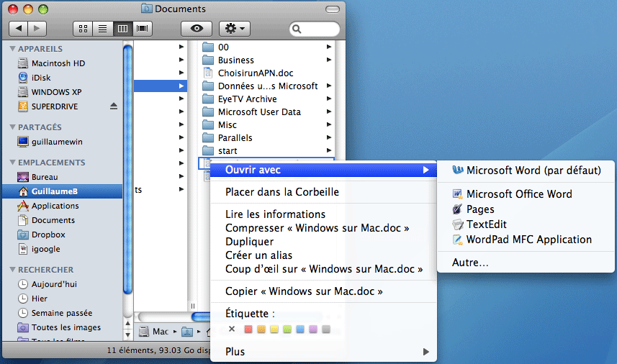Apply the red Étiquette label

pos(248,329)
